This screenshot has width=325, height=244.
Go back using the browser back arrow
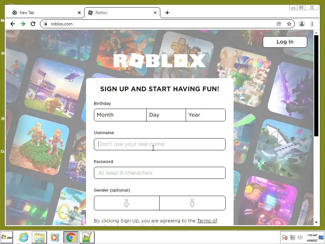pos(13,24)
